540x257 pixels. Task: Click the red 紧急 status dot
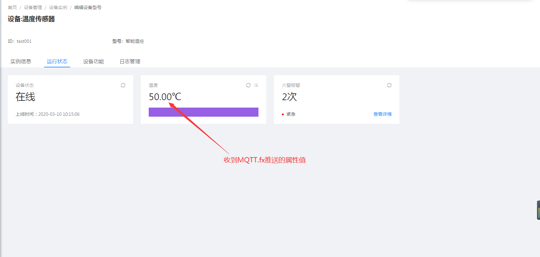283,114
